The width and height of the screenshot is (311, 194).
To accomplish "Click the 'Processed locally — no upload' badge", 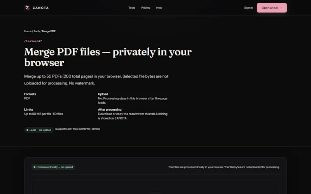I will (53, 167).
